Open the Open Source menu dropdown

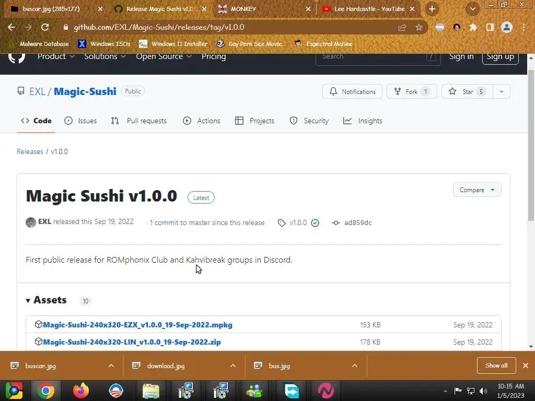click(164, 56)
